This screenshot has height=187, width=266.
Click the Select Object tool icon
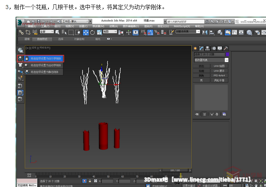pos(57,32)
